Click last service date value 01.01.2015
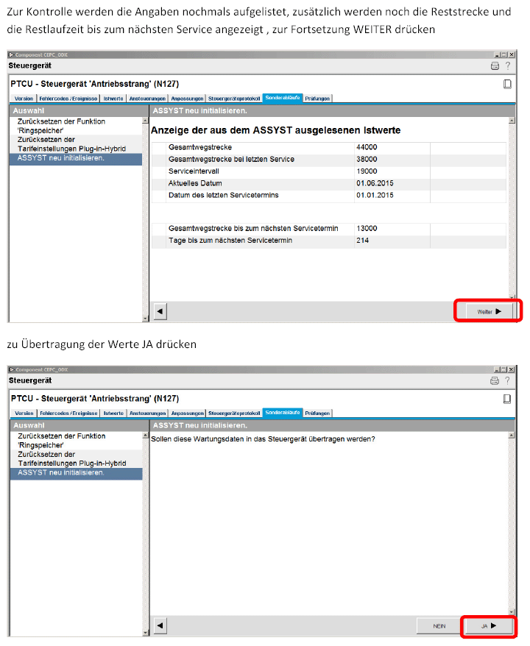This screenshot has width=530, height=646. pos(375,195)
